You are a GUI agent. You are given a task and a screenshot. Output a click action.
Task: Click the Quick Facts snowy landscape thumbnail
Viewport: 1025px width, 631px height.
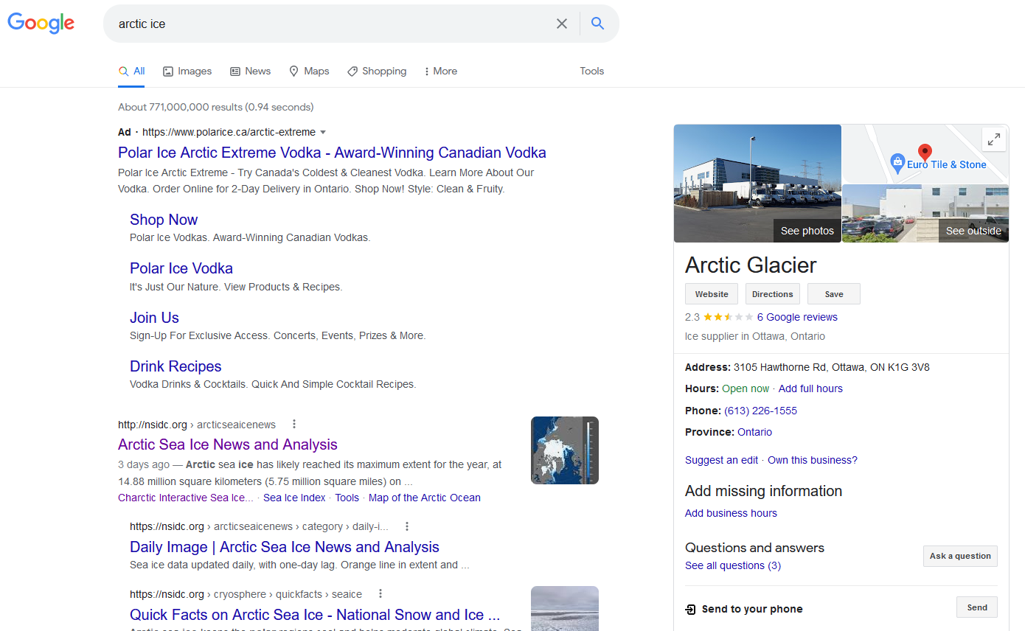pos(565,608)
